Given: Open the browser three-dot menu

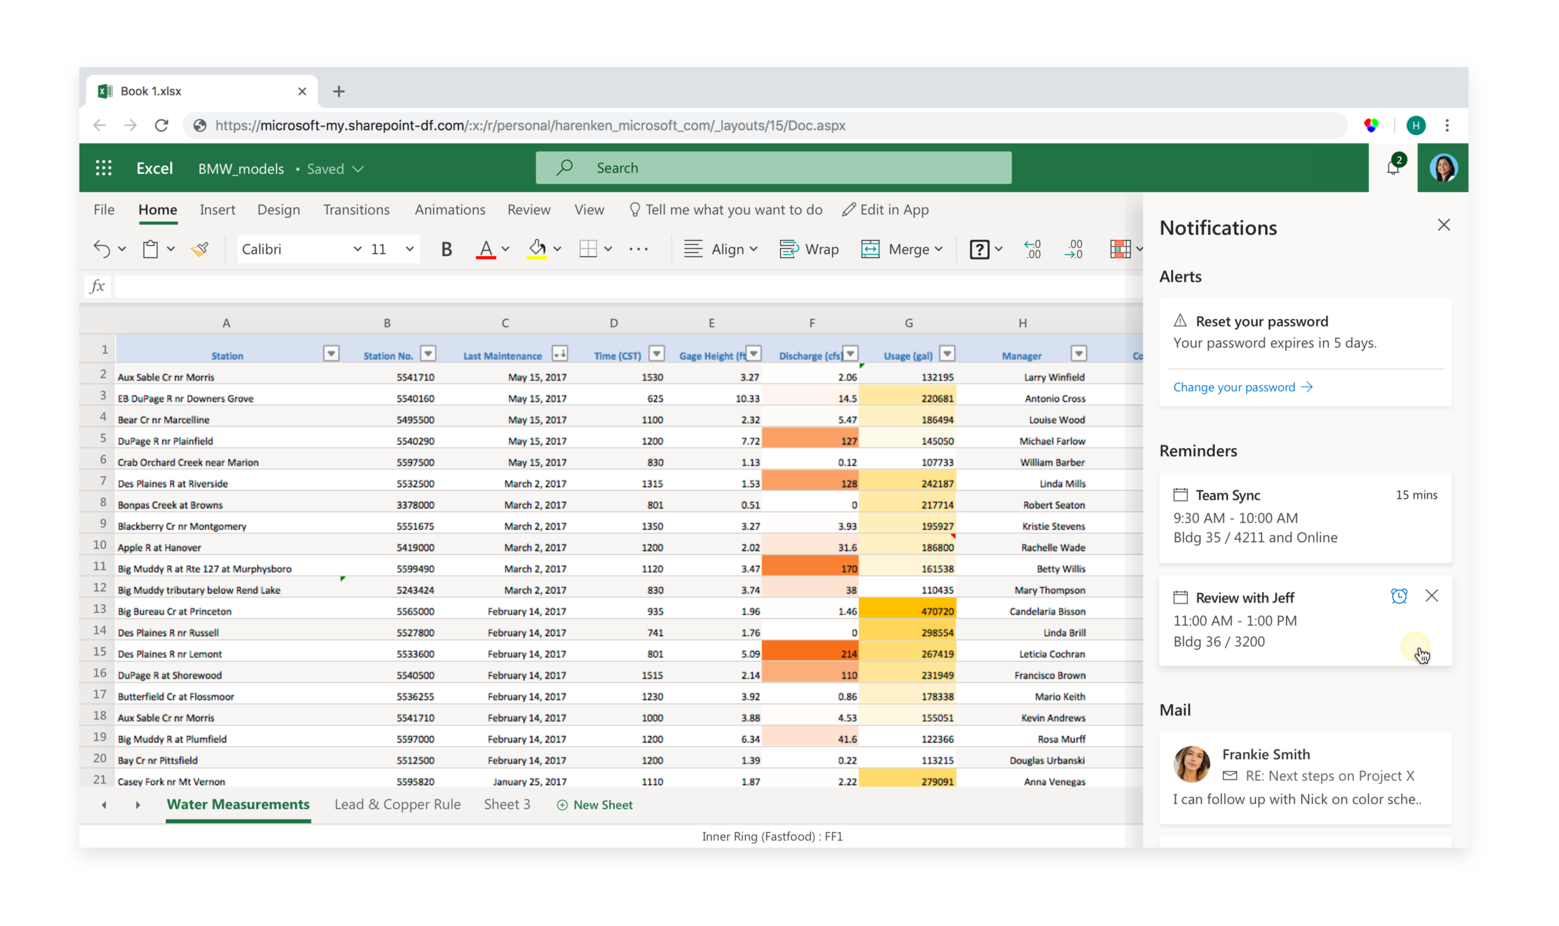Looking at the screenshot, I should click(1447, 125).
